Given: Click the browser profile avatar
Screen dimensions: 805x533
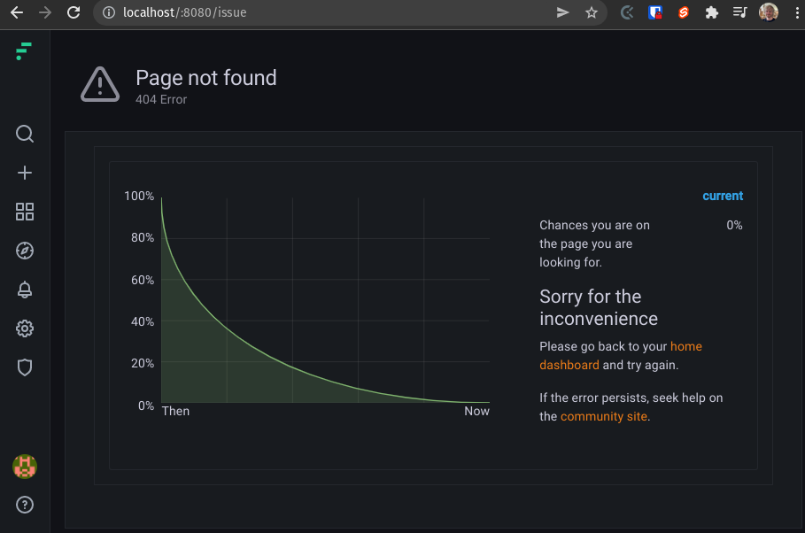Looking at the screenshot, I should (x=767, y=13).
